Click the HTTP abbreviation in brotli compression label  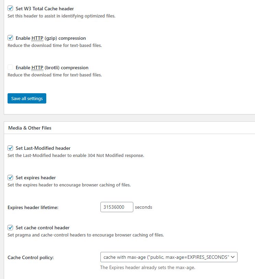(x=37, y=68)
